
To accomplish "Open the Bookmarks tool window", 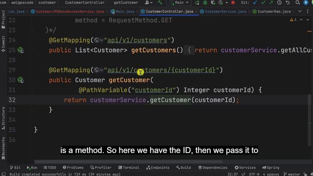I will pyautogui.click(x=3, y=149).
